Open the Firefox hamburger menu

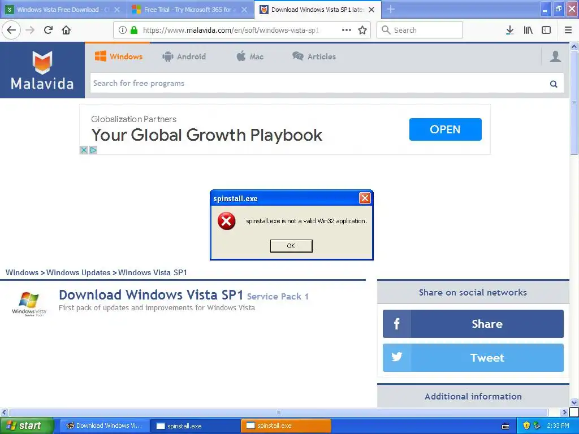568,30
